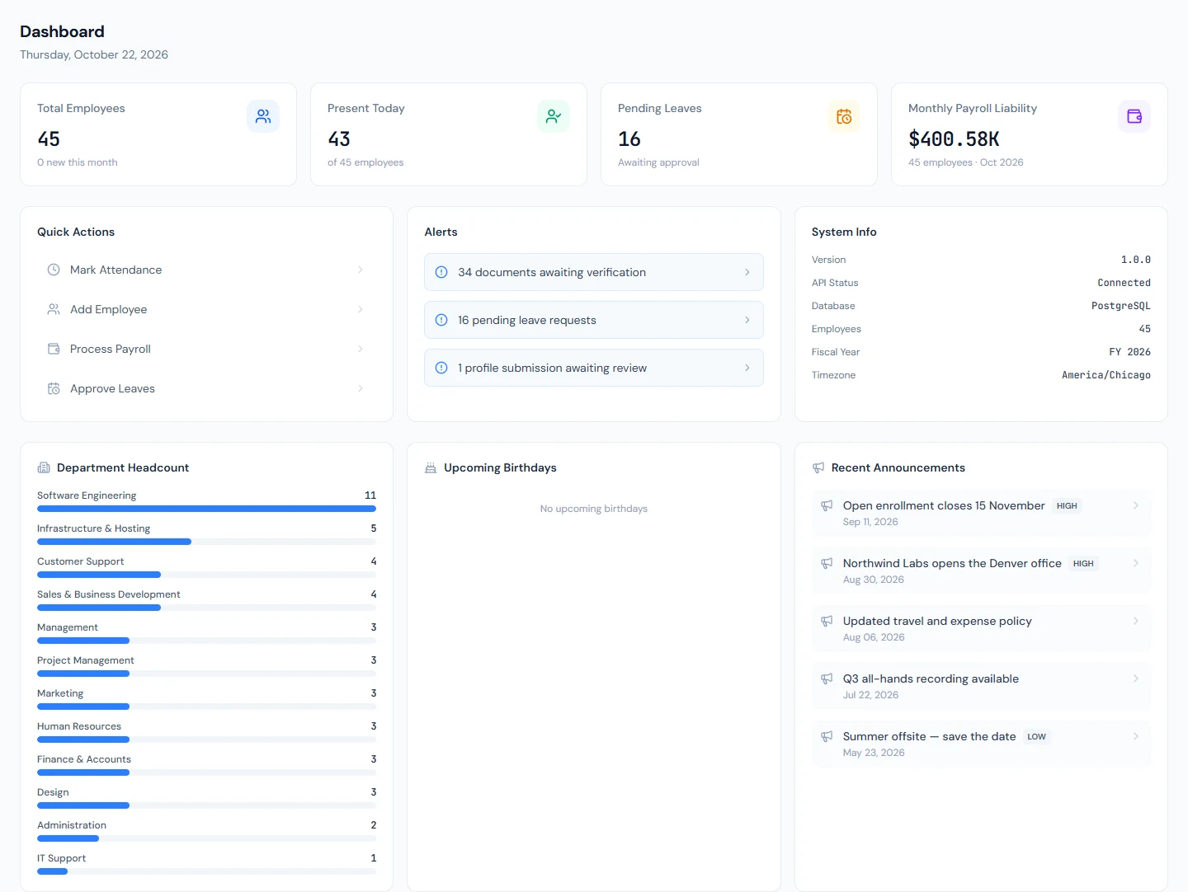Open chevron on Northwind Labs Denver office announcement
The image size is (1188, 892).
point(1136,563)
